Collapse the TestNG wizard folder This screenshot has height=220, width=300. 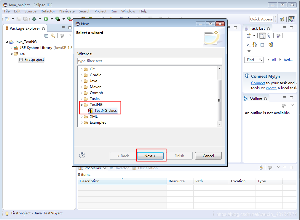pos(82,105)
